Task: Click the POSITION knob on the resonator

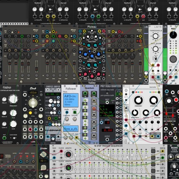Action: point(157,113)
